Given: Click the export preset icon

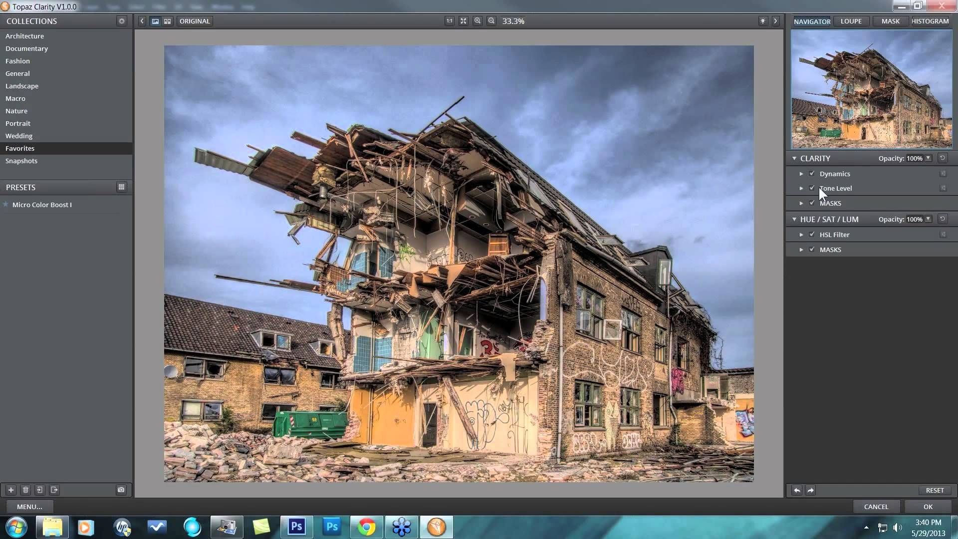Looking at the screenshot, I should pyautogui.click(x=54, y=490).
